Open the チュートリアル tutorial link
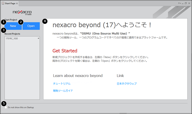 pyautogui.click(x=62, y=83)
